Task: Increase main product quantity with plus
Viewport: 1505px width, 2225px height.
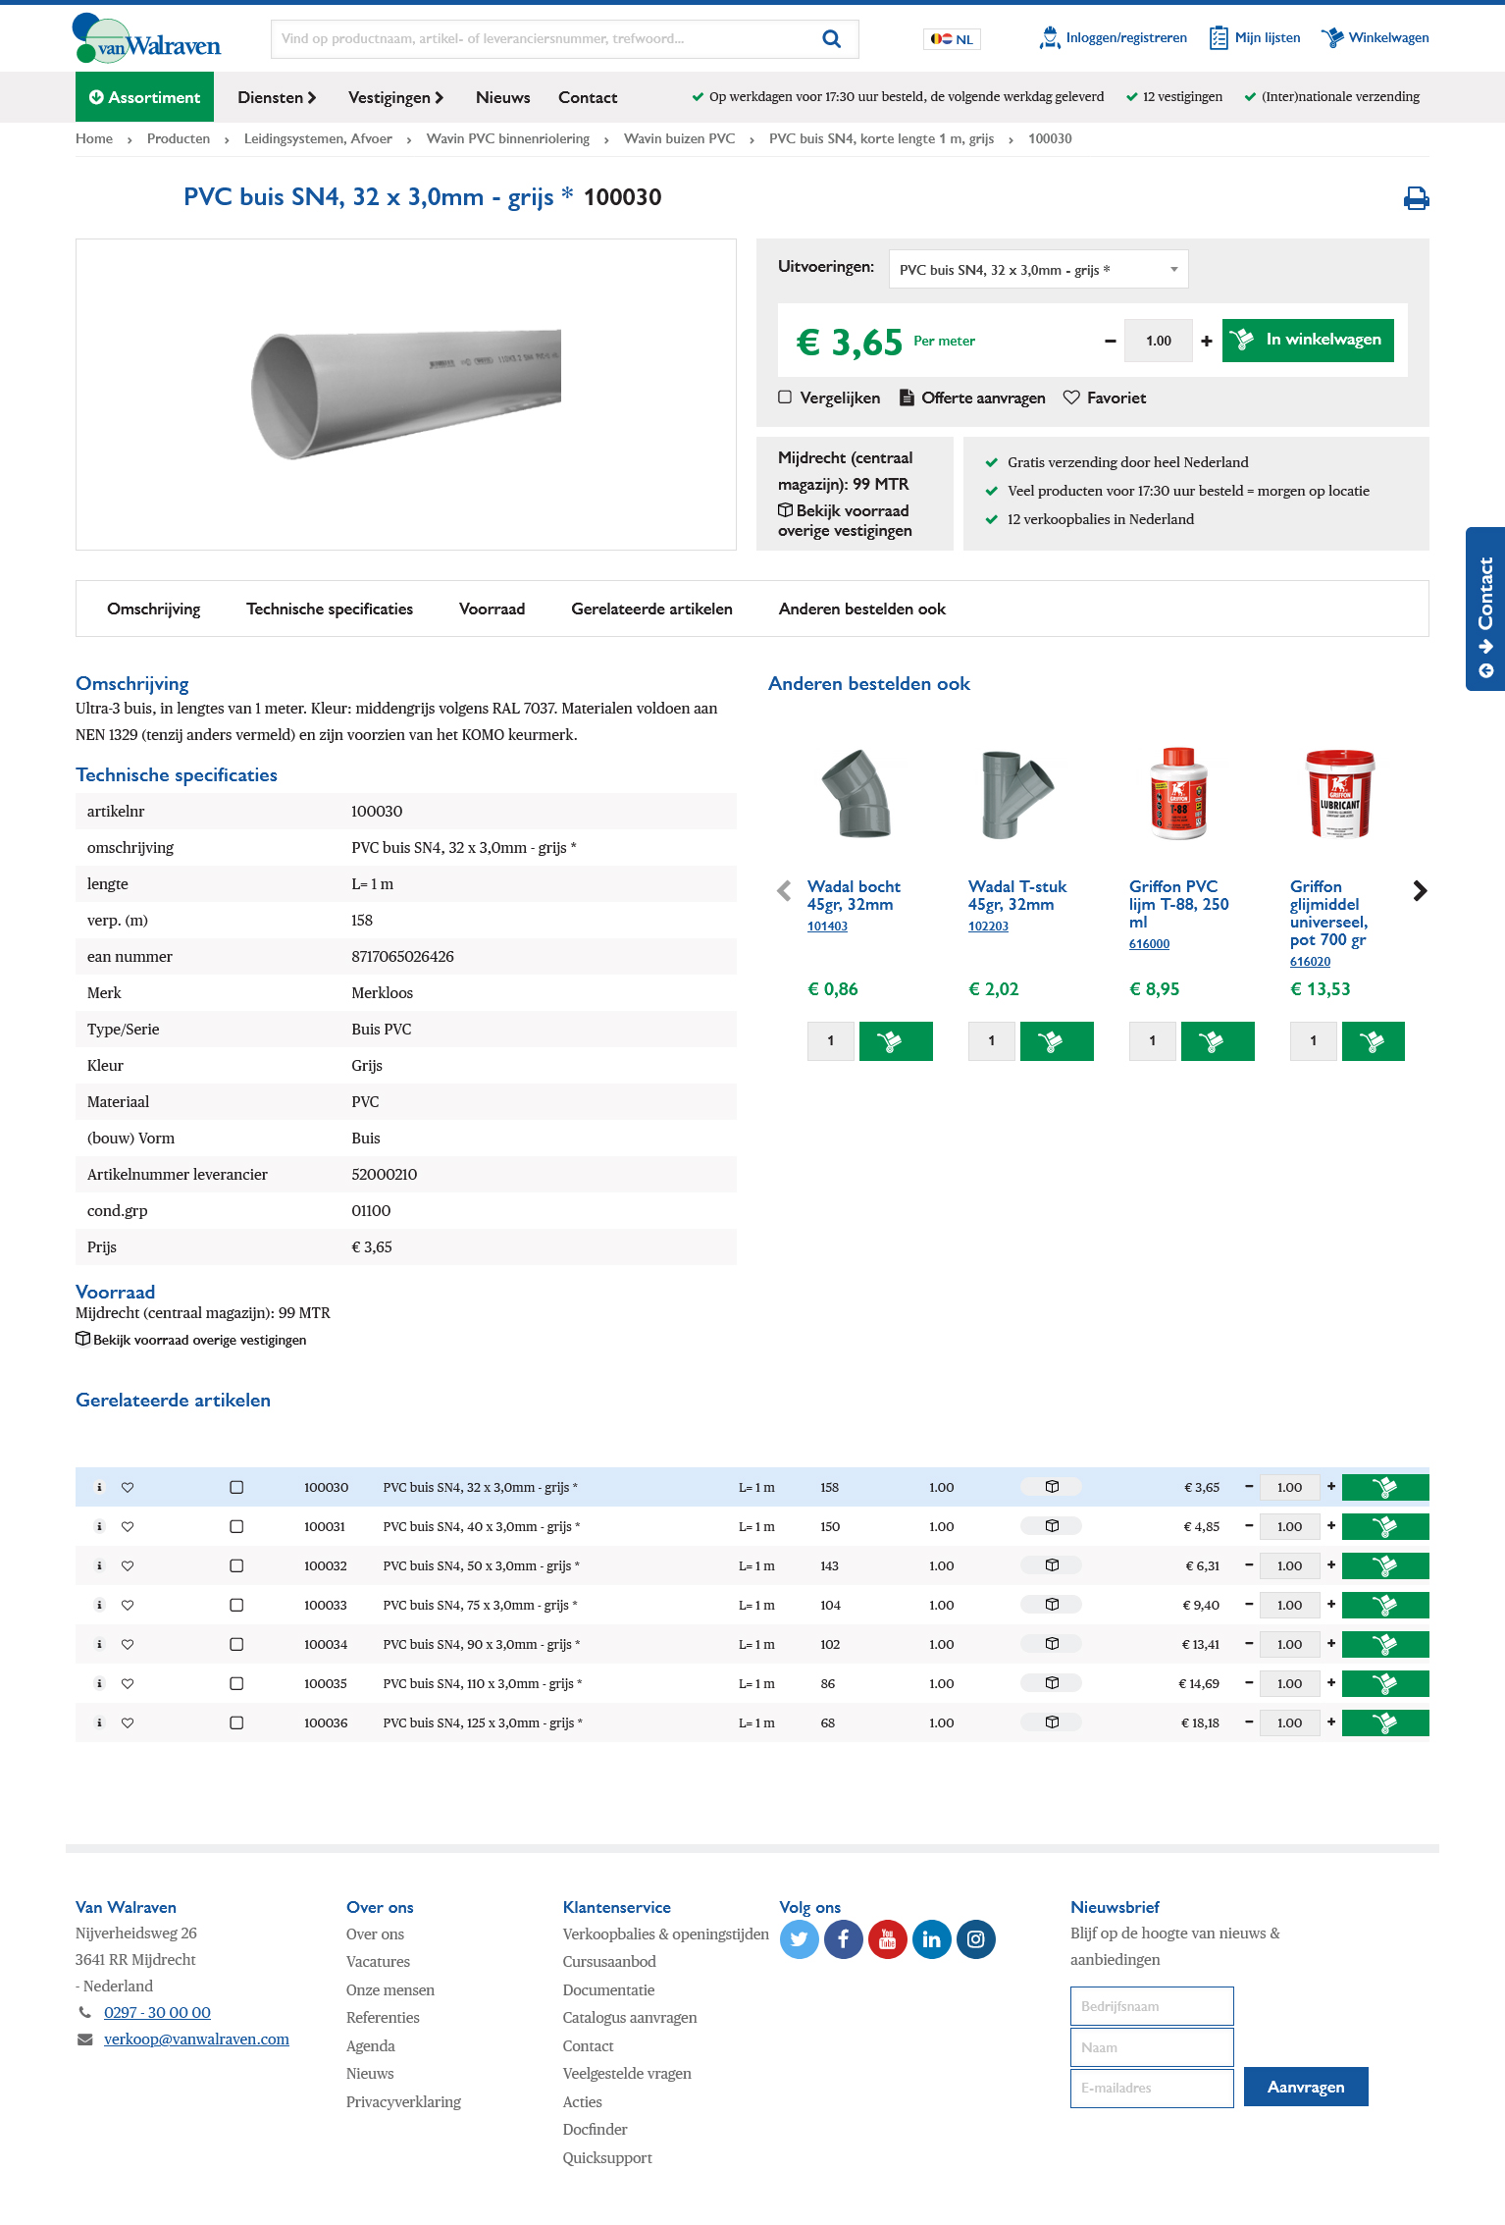Action: click(x=1207, y=342)
